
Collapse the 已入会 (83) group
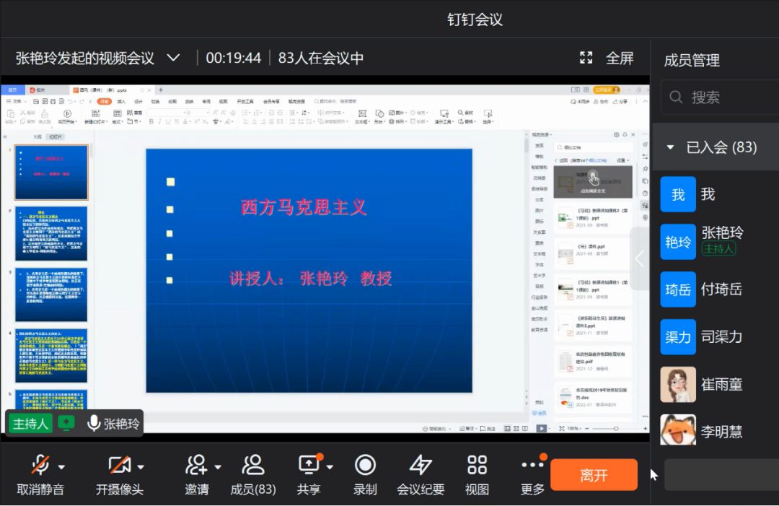pyautogui.click(x=670, y=147)
